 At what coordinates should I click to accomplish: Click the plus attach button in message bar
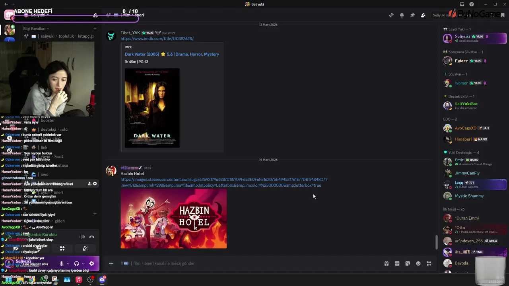[x=111, y=263]
